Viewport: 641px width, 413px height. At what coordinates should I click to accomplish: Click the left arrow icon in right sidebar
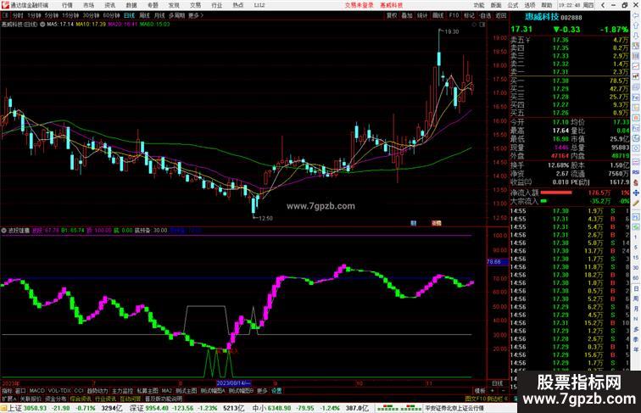click(636, 15)
